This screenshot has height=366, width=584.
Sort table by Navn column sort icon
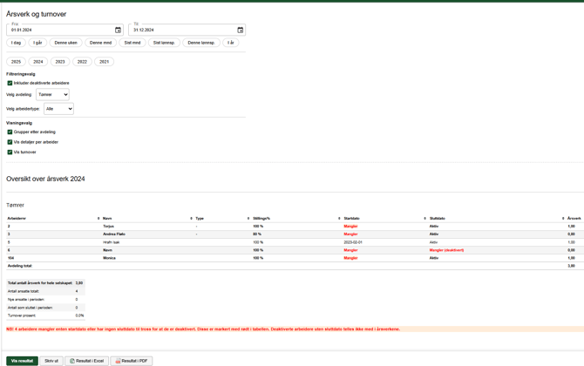[191, 219]
